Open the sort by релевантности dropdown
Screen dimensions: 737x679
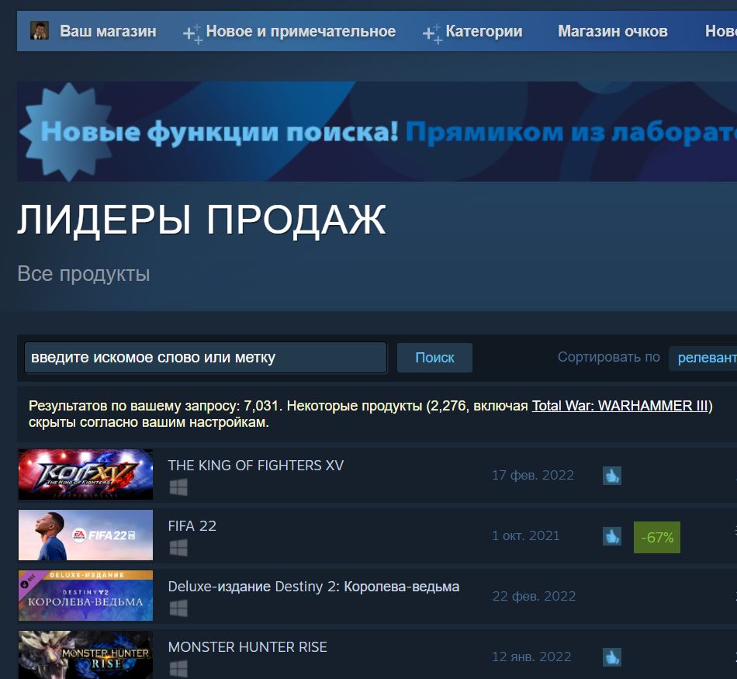point(704,358)
